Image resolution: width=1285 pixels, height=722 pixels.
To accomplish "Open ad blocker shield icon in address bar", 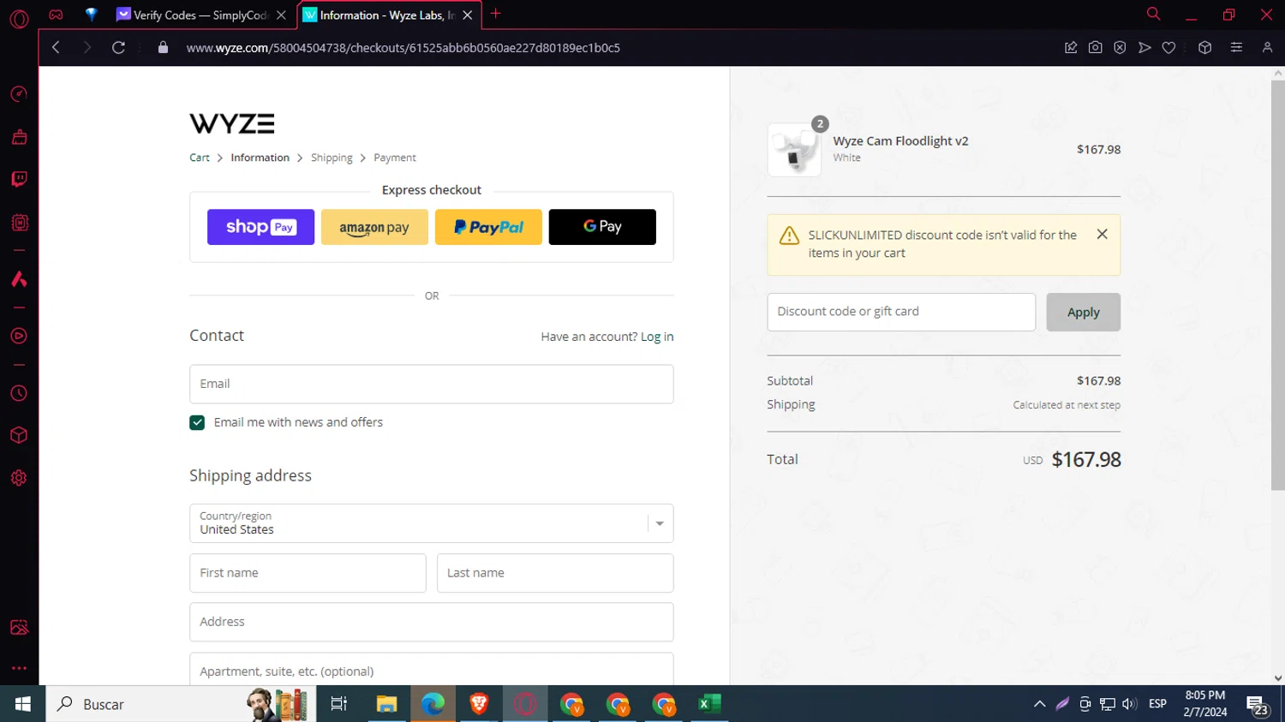I will pos(1120,48).
